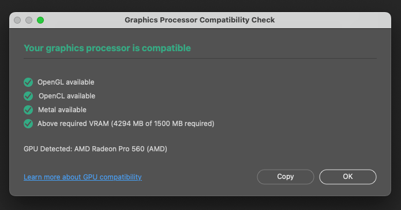Click the 4294 MB of 1500 MB required text
Image resolution: width=401 pixels, height=210 pixels.
[163, 124]
